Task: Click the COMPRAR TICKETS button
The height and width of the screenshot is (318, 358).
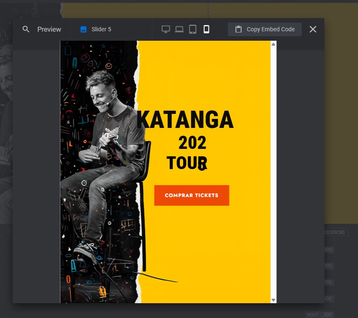Action: [191, 195]
